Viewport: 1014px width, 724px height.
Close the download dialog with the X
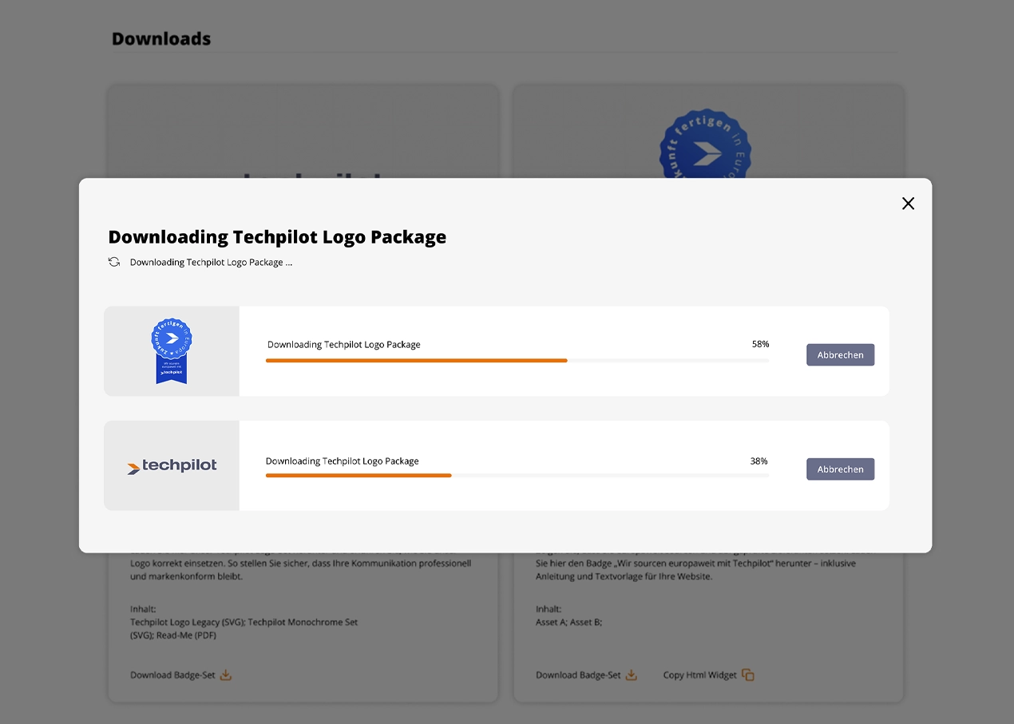point(908,204)
